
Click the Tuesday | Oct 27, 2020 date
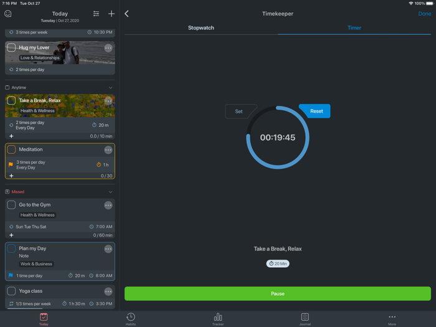(x=60, y=21)
